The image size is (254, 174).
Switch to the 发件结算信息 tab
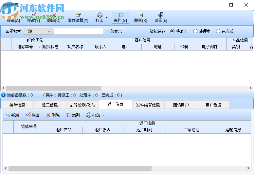148,105
